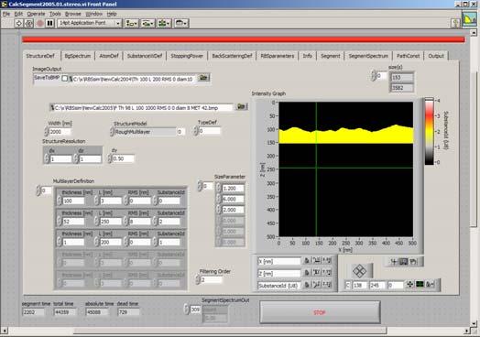Click the large STOP button
This screenshot has width=480, height=337.
click(320, 312)
